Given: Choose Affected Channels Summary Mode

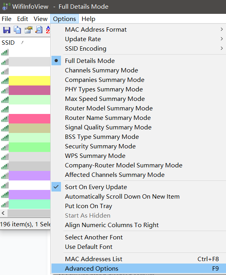Looking at the screenshot, I should 139,174.
